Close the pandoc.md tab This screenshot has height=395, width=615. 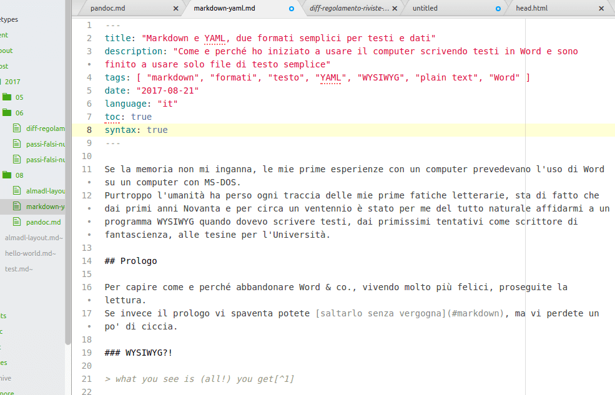(x=176, y=9)
